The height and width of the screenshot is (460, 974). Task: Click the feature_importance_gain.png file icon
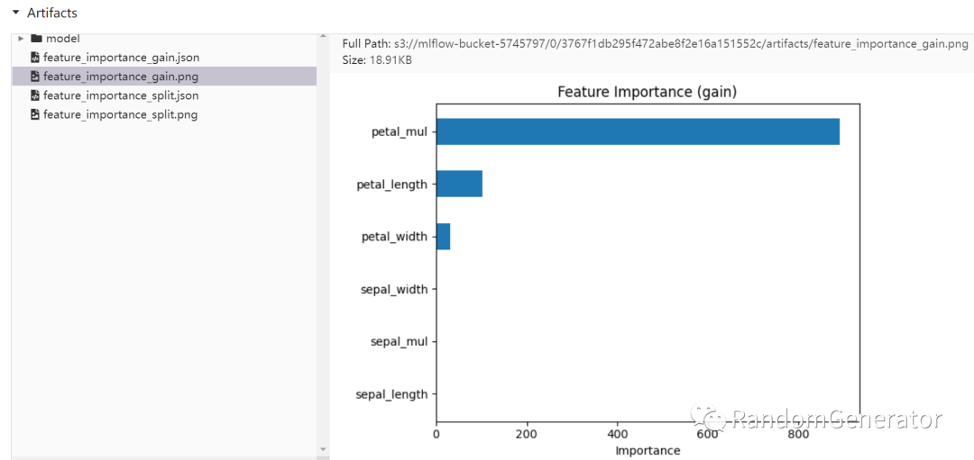(x=35, y=77)
